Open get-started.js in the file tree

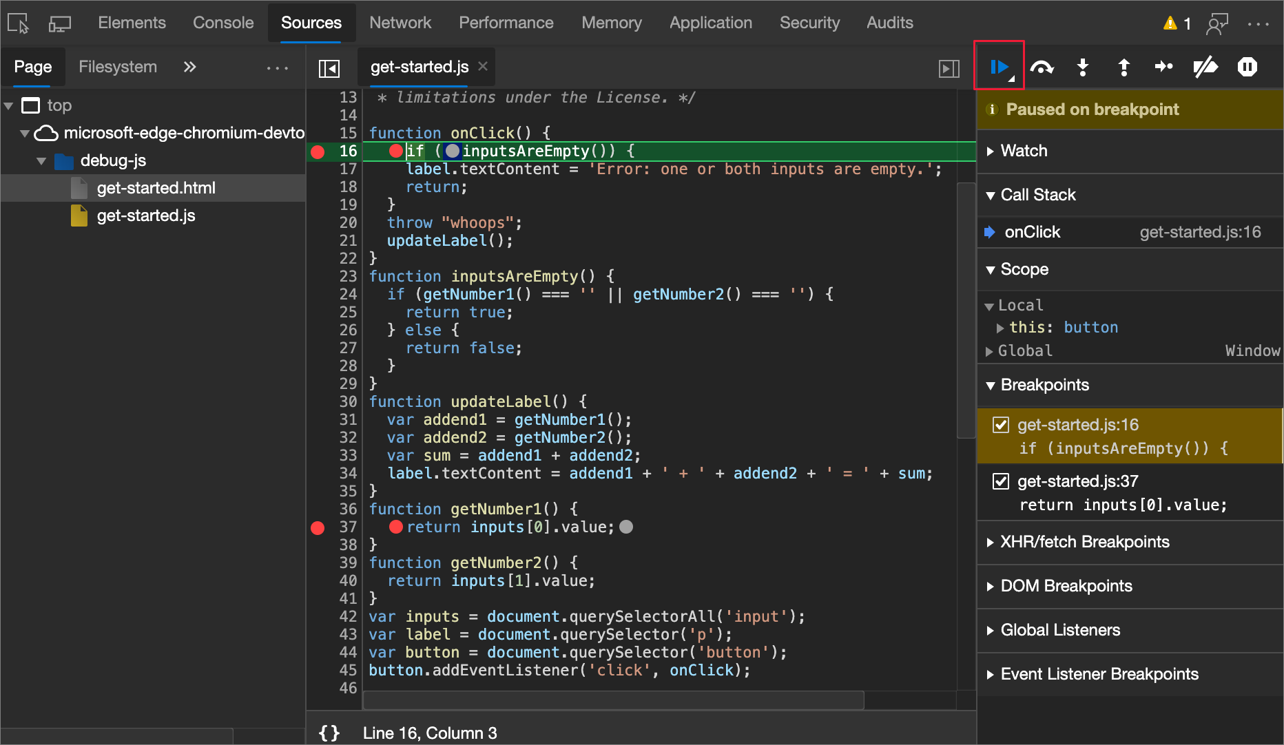click(x=146, y=216)
